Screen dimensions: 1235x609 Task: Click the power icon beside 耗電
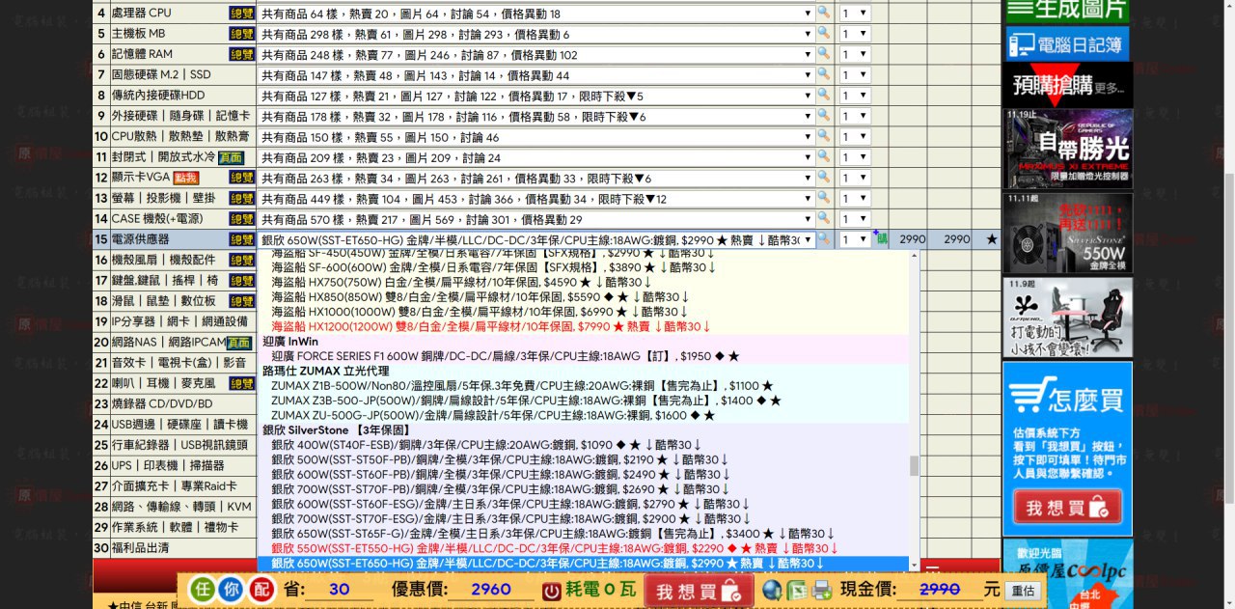(x=551, y=591)
